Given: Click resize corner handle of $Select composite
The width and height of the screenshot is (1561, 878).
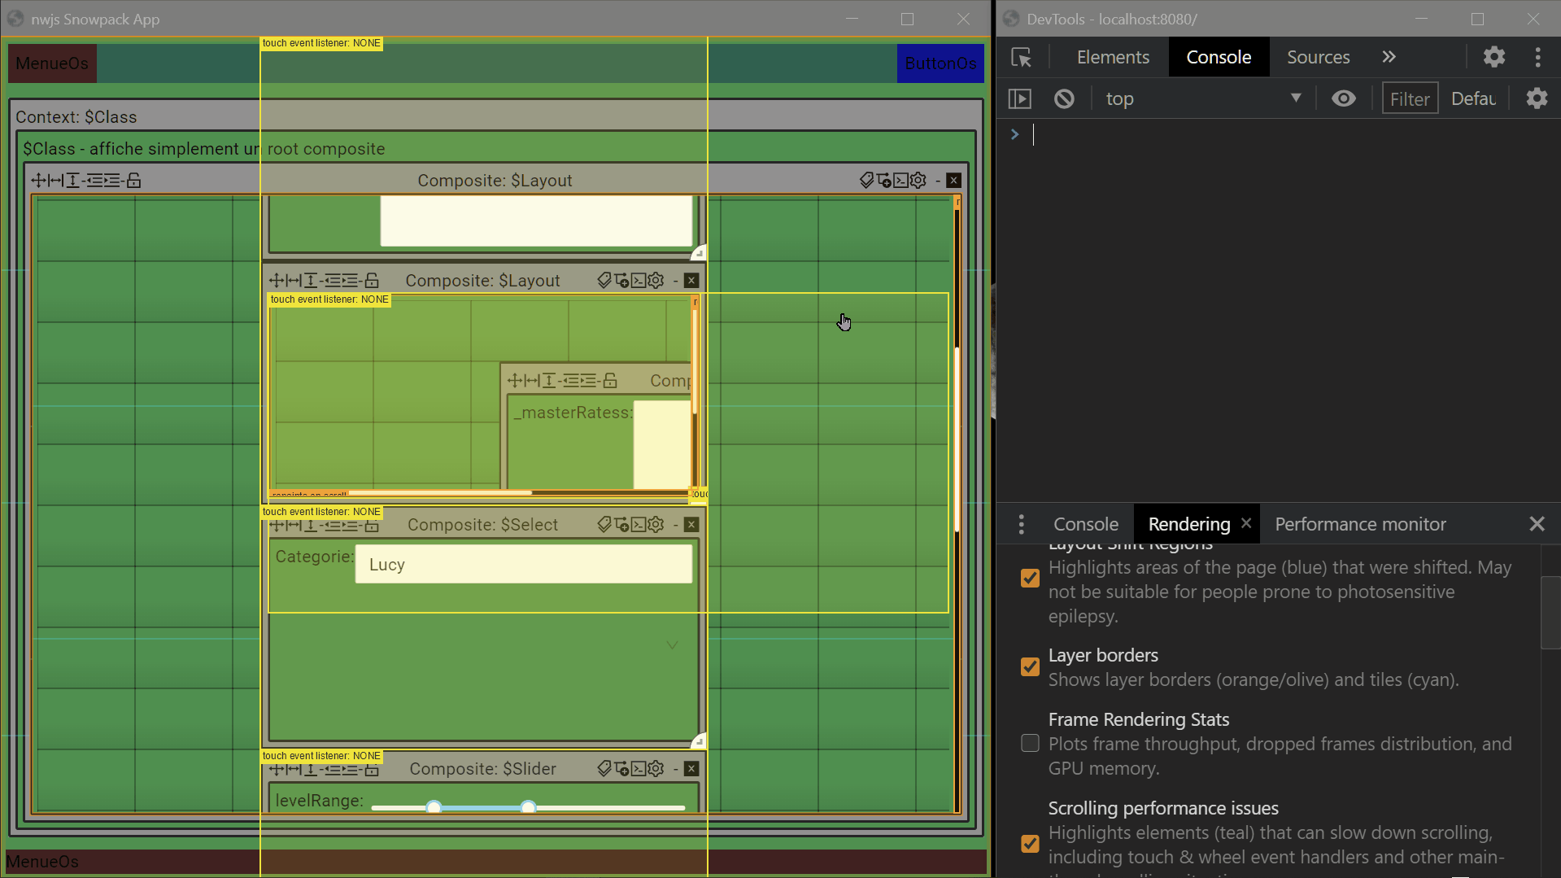Looking at the screenshot, I should 699,741.
